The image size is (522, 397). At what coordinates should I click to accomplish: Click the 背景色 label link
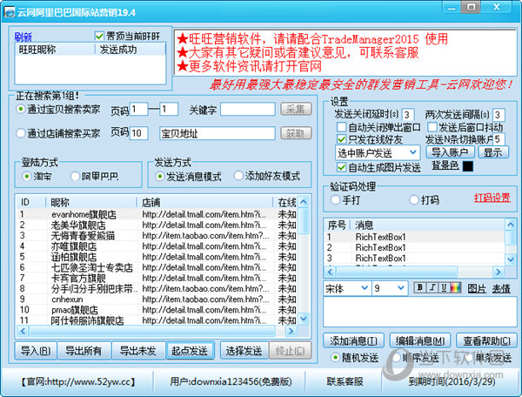tap(445, 165)
